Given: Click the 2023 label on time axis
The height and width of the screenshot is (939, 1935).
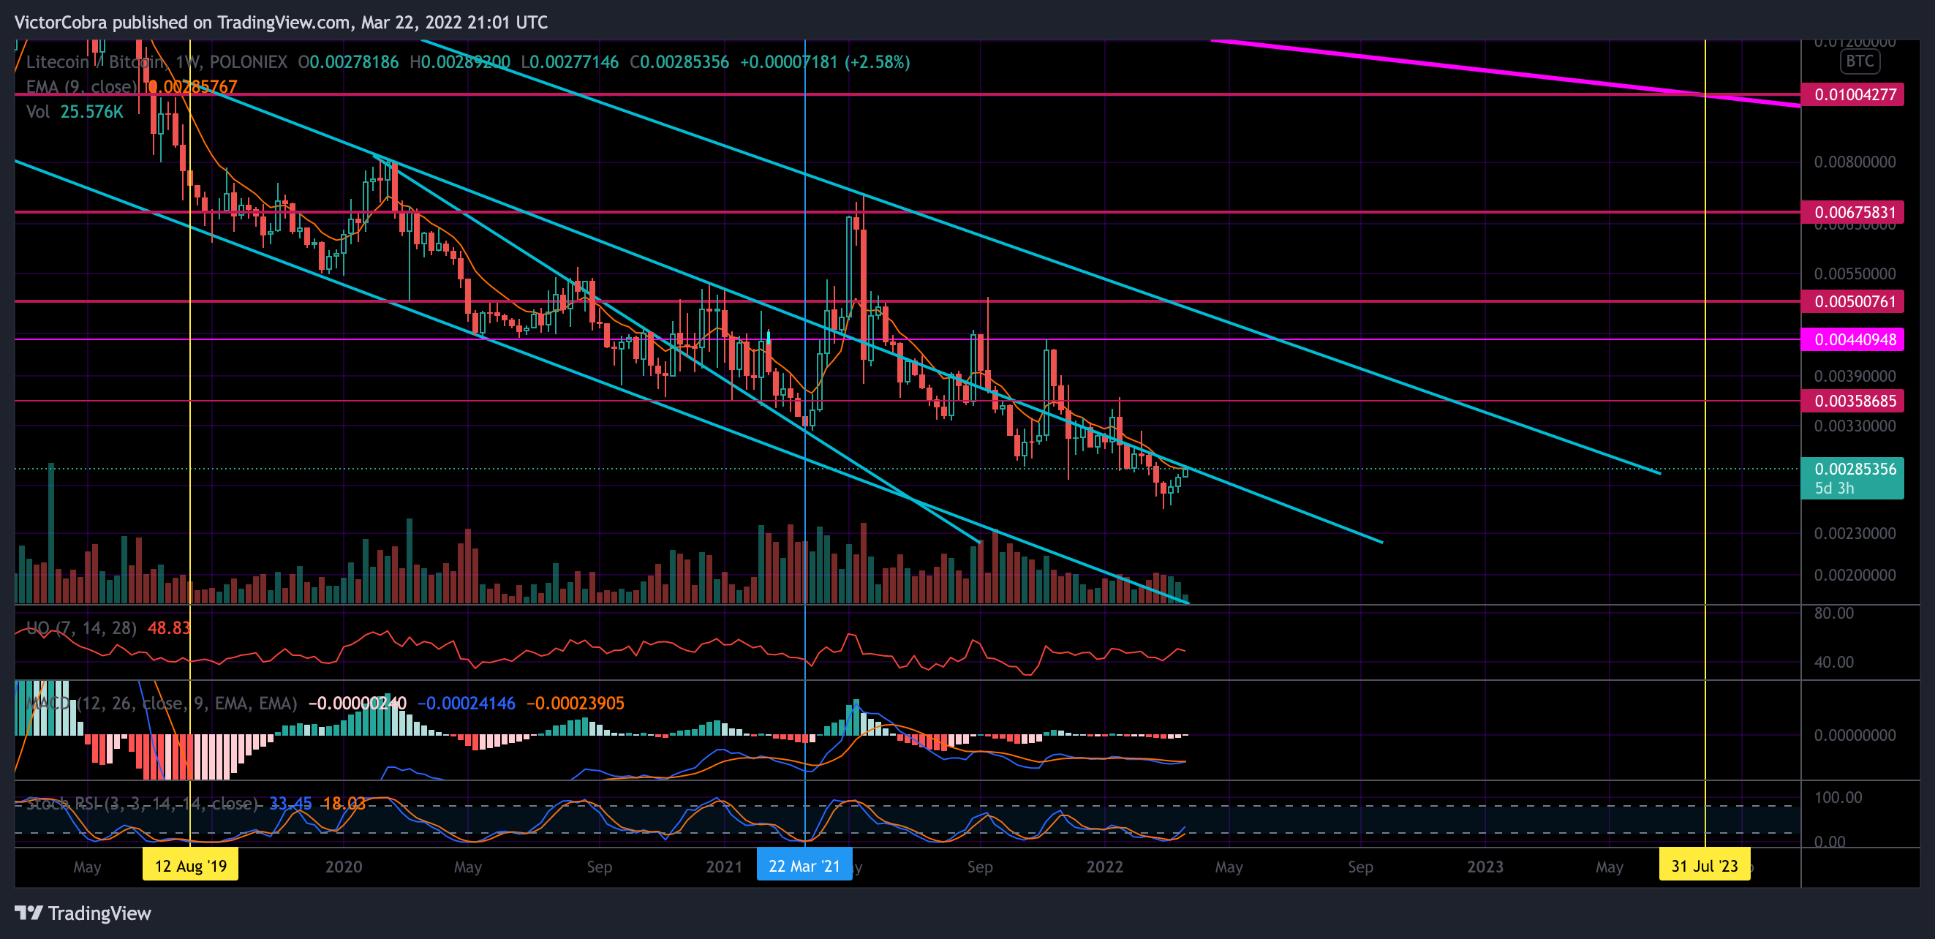Looking at the screenshot, I should (x=1485, y=866).
